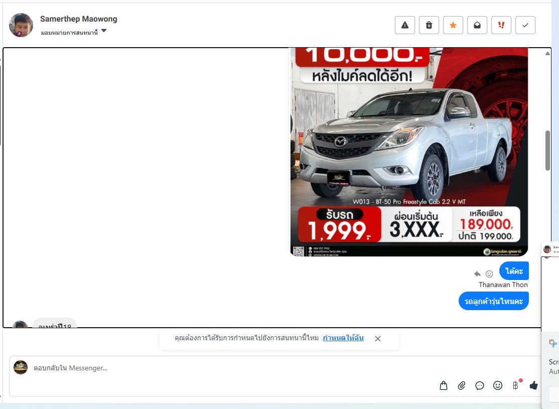Send a thumbs-up like
The height and width of the screenshot is (409, 559).
(534, 385)
